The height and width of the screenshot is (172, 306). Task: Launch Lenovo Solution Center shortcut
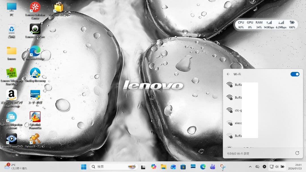point(35,10)
